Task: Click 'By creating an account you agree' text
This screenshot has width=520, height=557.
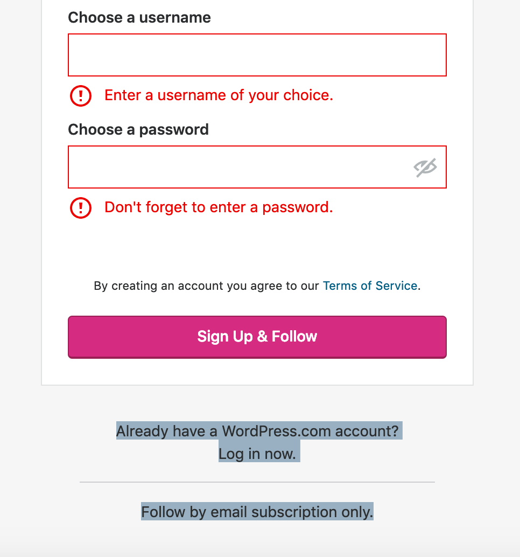Action: 207,286
